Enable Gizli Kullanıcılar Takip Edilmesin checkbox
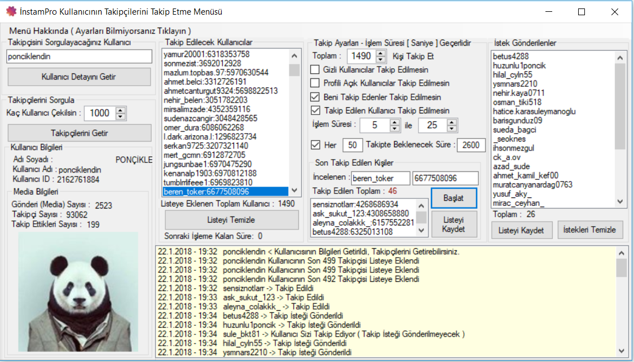The width and height of the screenshot is (634, 362). (x=315, y=69)
